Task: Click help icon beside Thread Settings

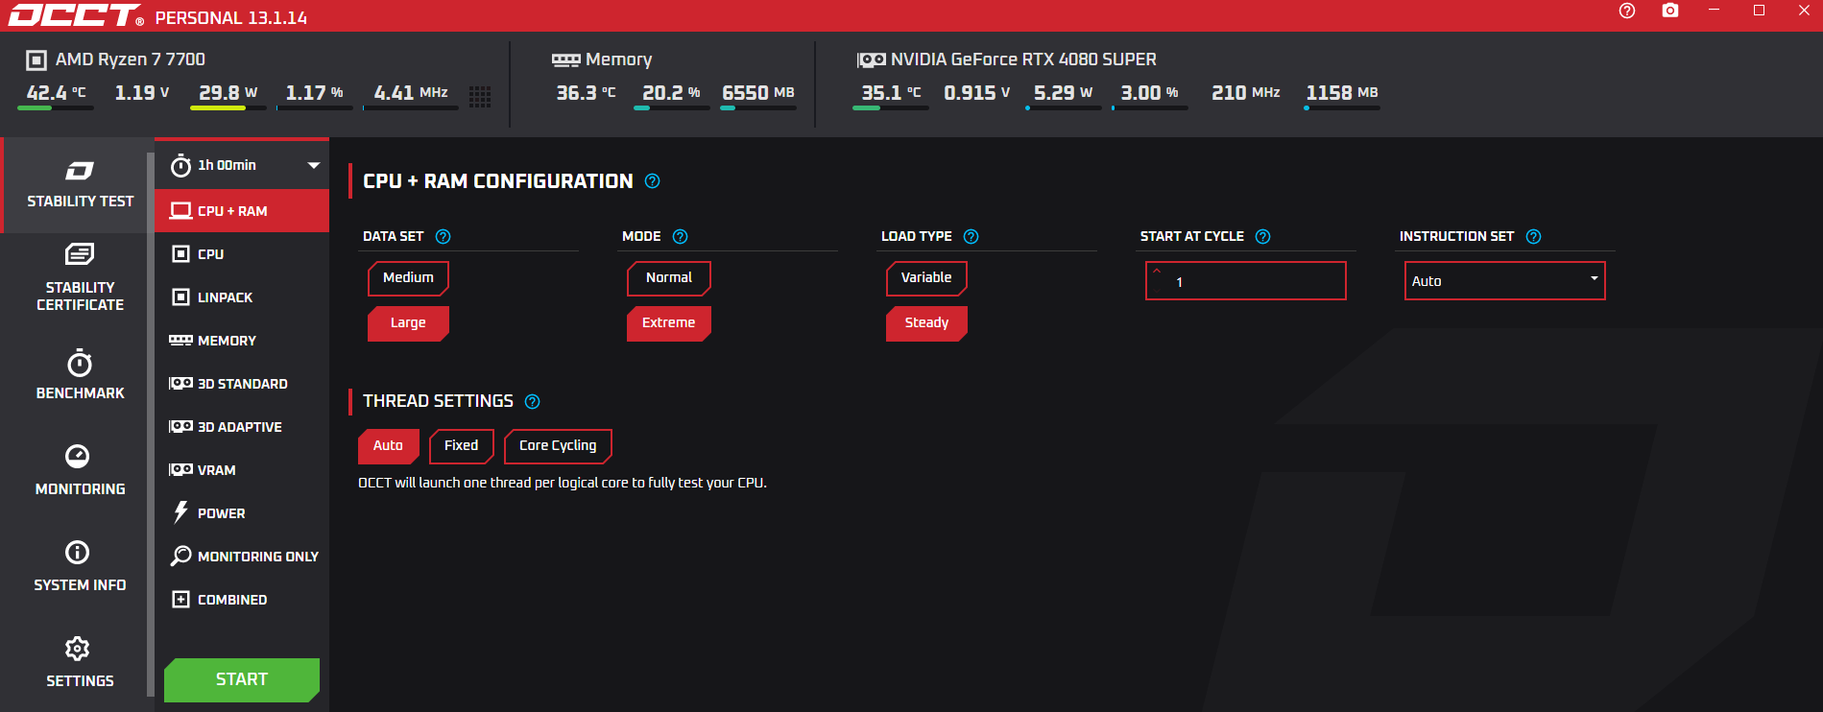Action: point(533,401)
